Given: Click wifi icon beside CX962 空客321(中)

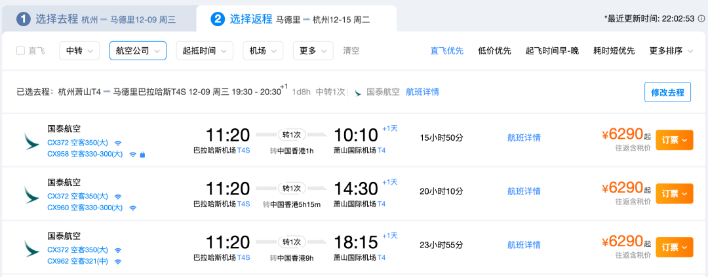Looking at the screenshot, I should pos(118,262).
